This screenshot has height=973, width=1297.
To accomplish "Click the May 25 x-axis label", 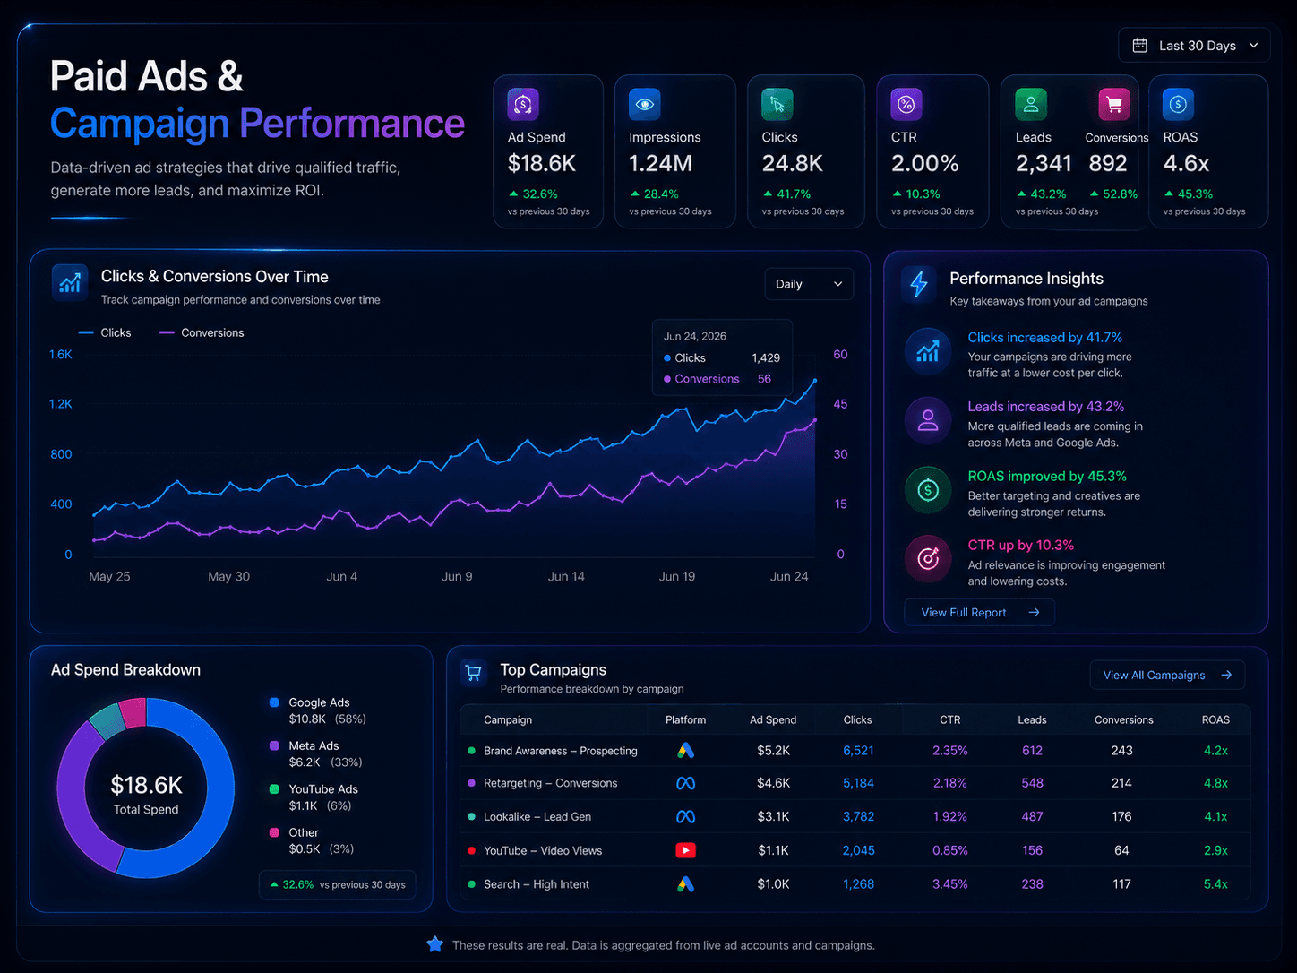I will point(109,577).
